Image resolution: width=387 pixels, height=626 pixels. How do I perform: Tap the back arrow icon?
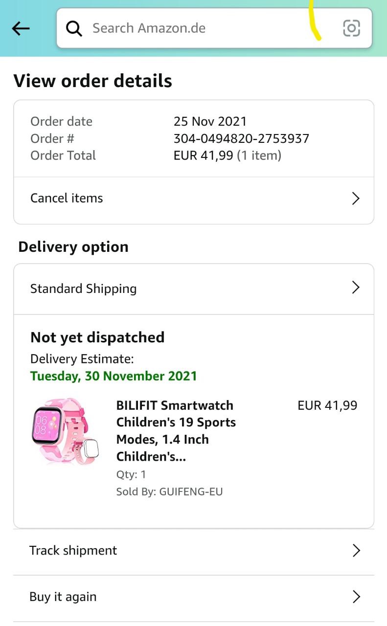pos(21,28)
